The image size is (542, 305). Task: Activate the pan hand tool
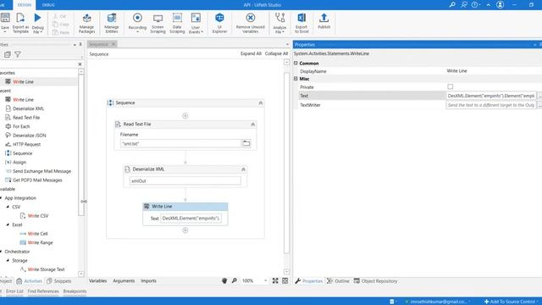[224, 280]
